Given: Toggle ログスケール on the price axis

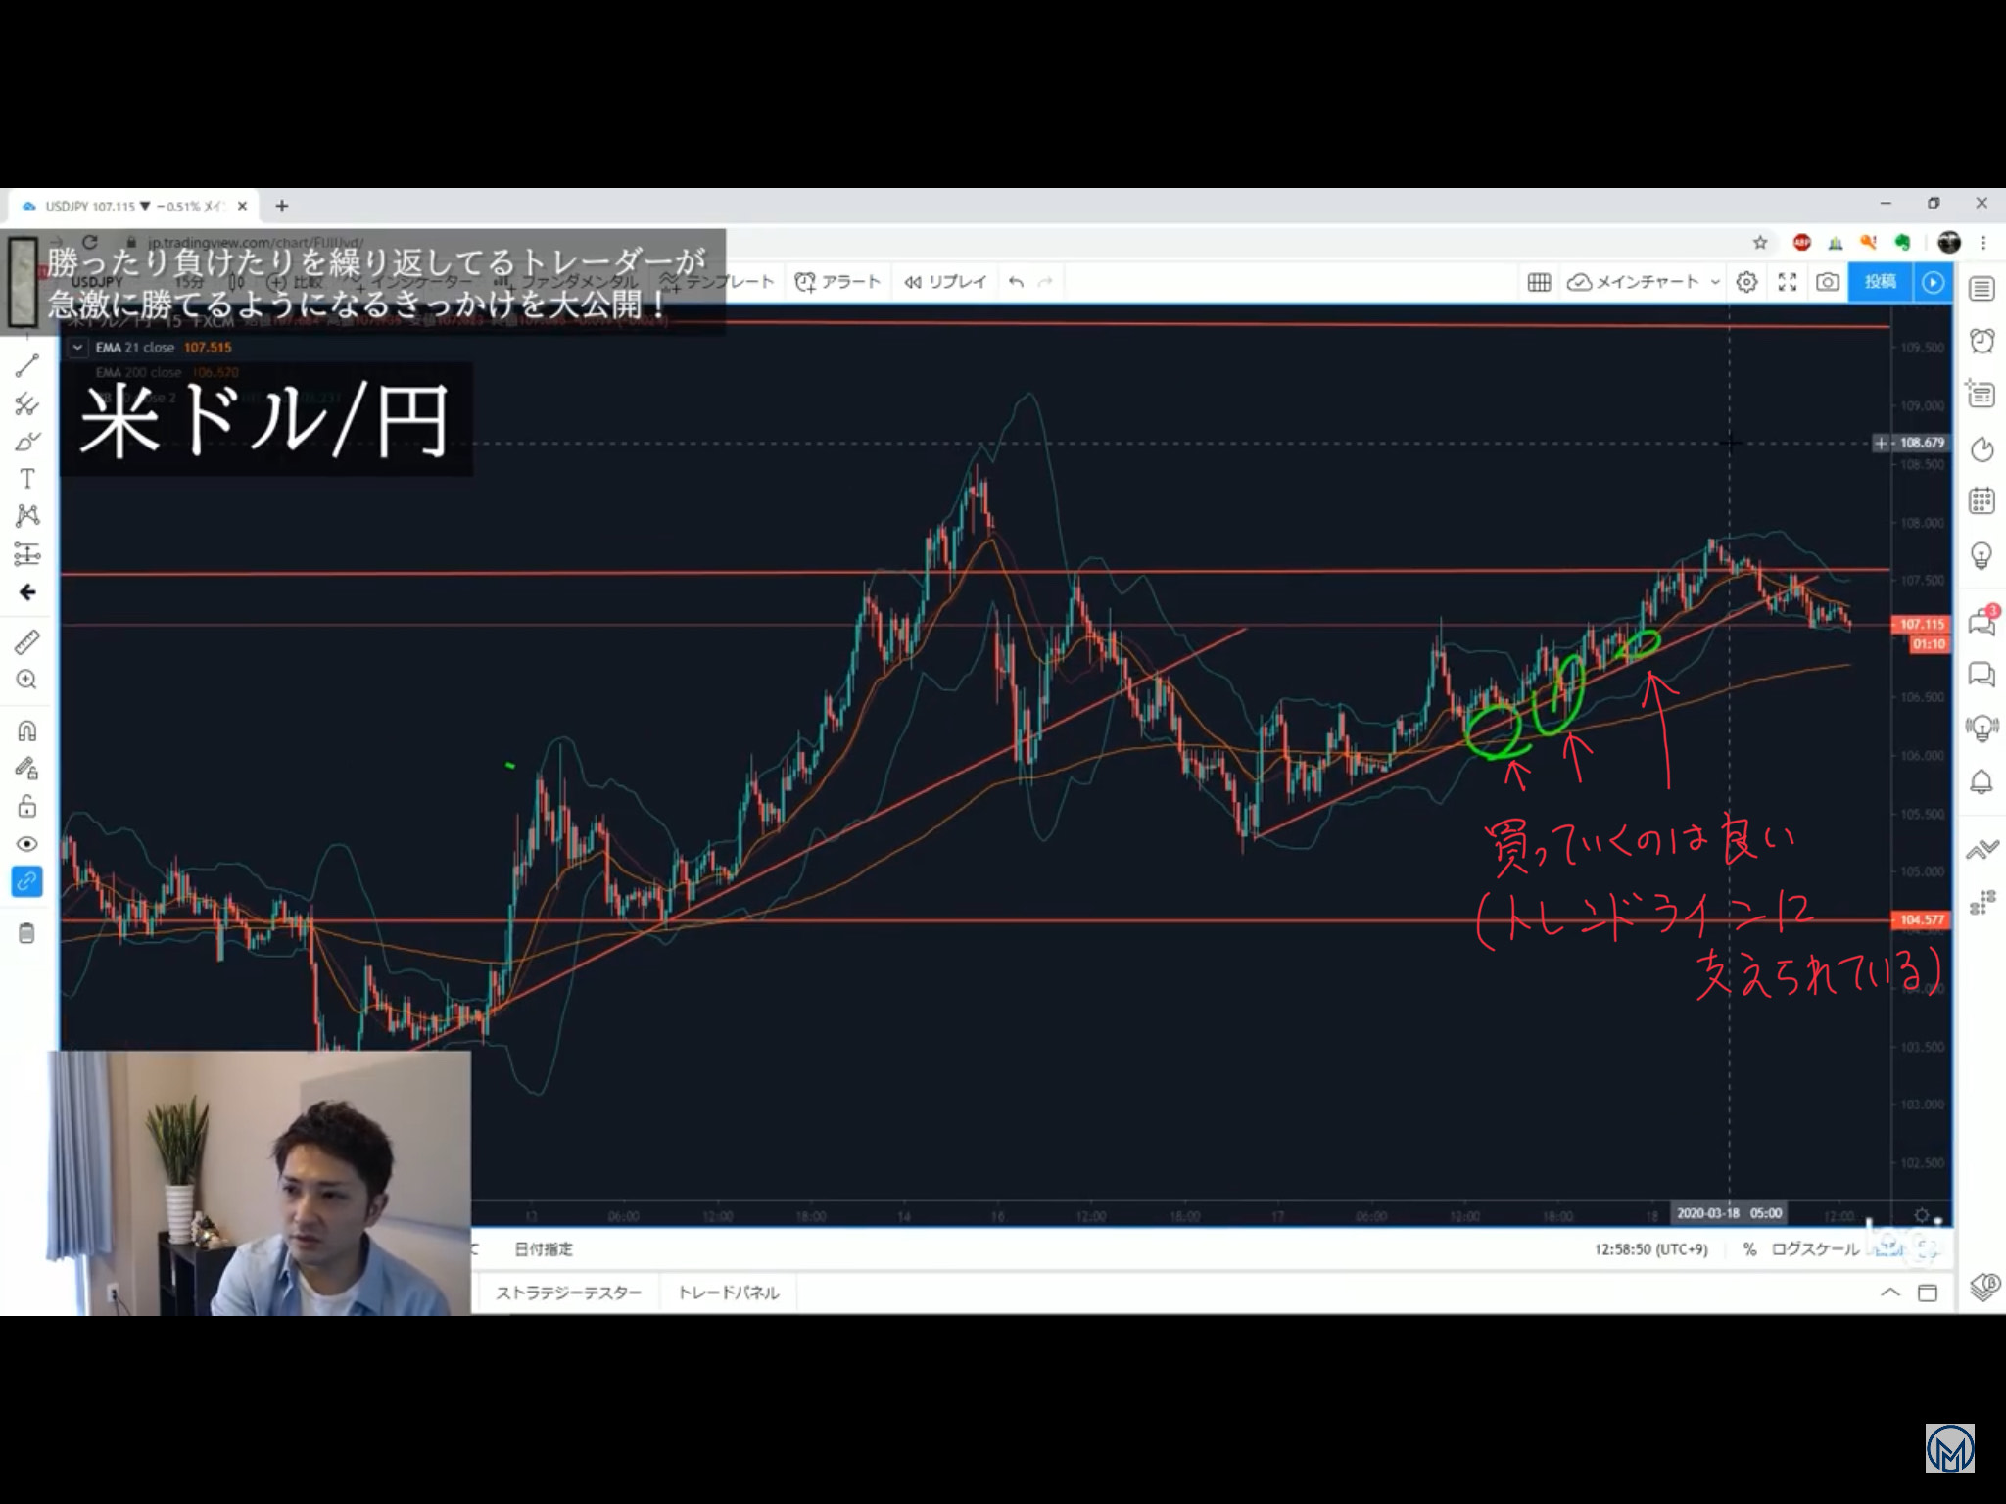Looking at the screenshot, I should tap(1814, 1249).
